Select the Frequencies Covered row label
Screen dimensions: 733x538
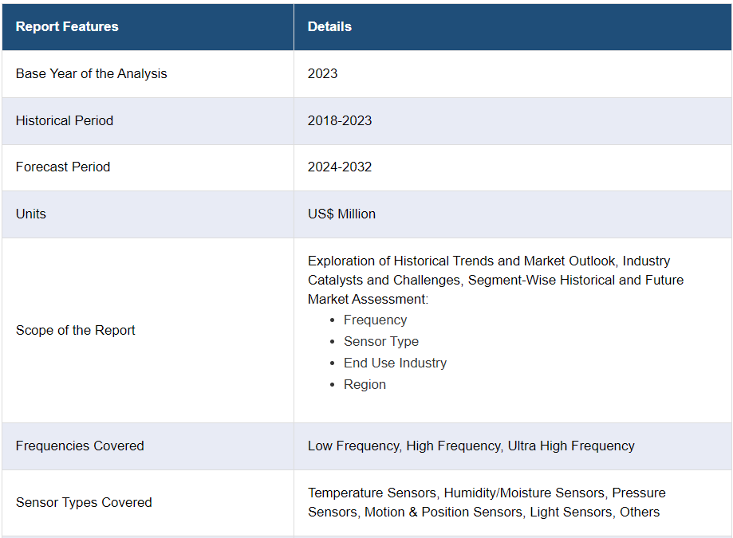click(80, 446)
